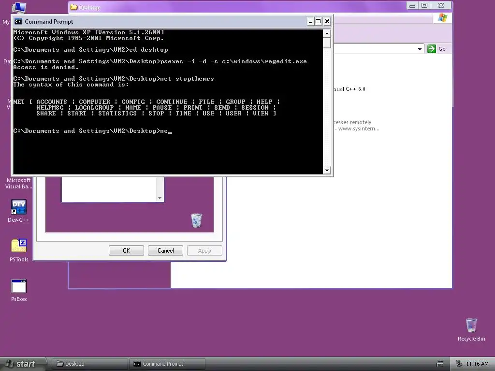Click the psexec regedit.exe command line
Screen dimensions: 495x371
[x=160, y=61]
